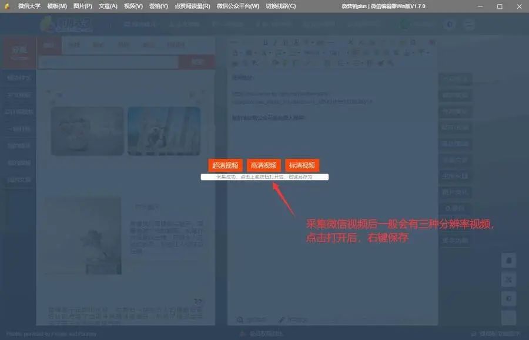Click the 标清视频 button
The height and width of the screenshot is (340, 529).
click(x=302, y=165)
